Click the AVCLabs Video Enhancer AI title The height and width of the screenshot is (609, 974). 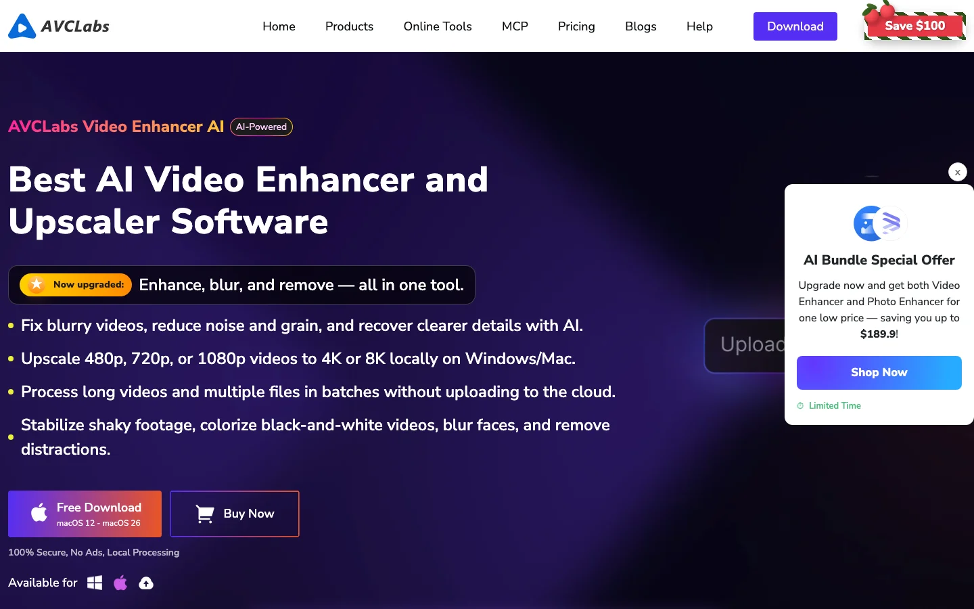(116, 127)
